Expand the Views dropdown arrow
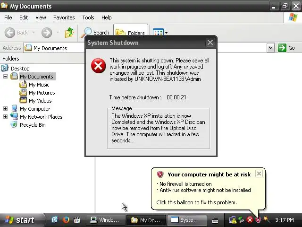This screenshot has height=227, width=302. (x=166, y=33)
